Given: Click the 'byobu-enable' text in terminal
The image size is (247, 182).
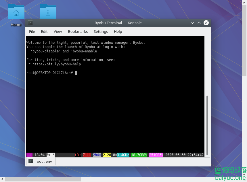Looking at the screenshot, I should pyautogui.click(x=85, y=51).
